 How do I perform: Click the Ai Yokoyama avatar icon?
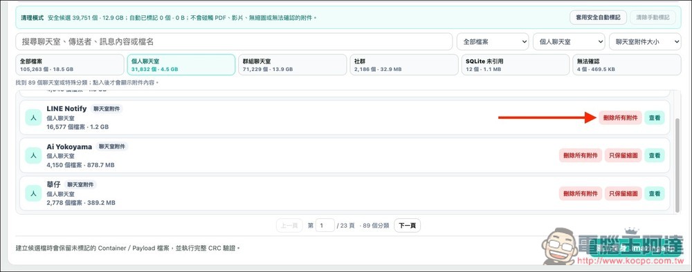33,155
